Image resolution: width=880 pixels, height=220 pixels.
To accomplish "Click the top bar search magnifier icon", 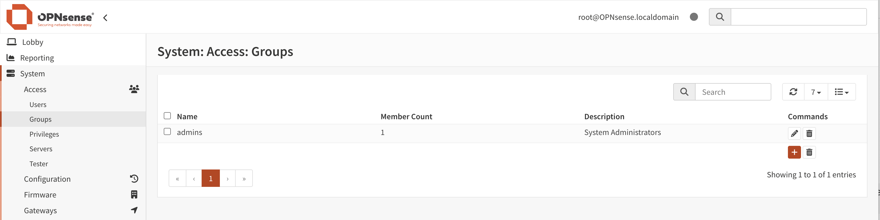I will tap(720, 17).
